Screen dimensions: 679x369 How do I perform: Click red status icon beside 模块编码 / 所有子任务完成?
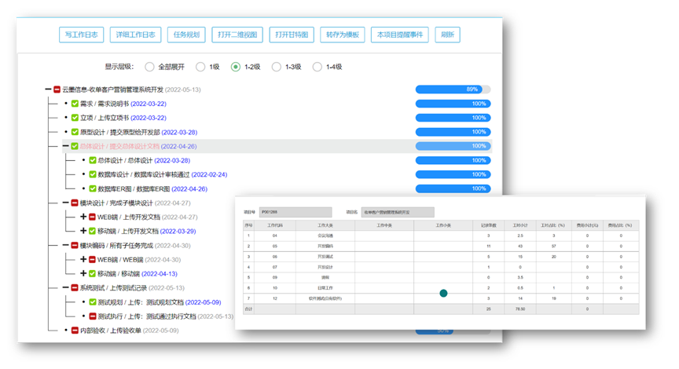click(x=75, y=245)
